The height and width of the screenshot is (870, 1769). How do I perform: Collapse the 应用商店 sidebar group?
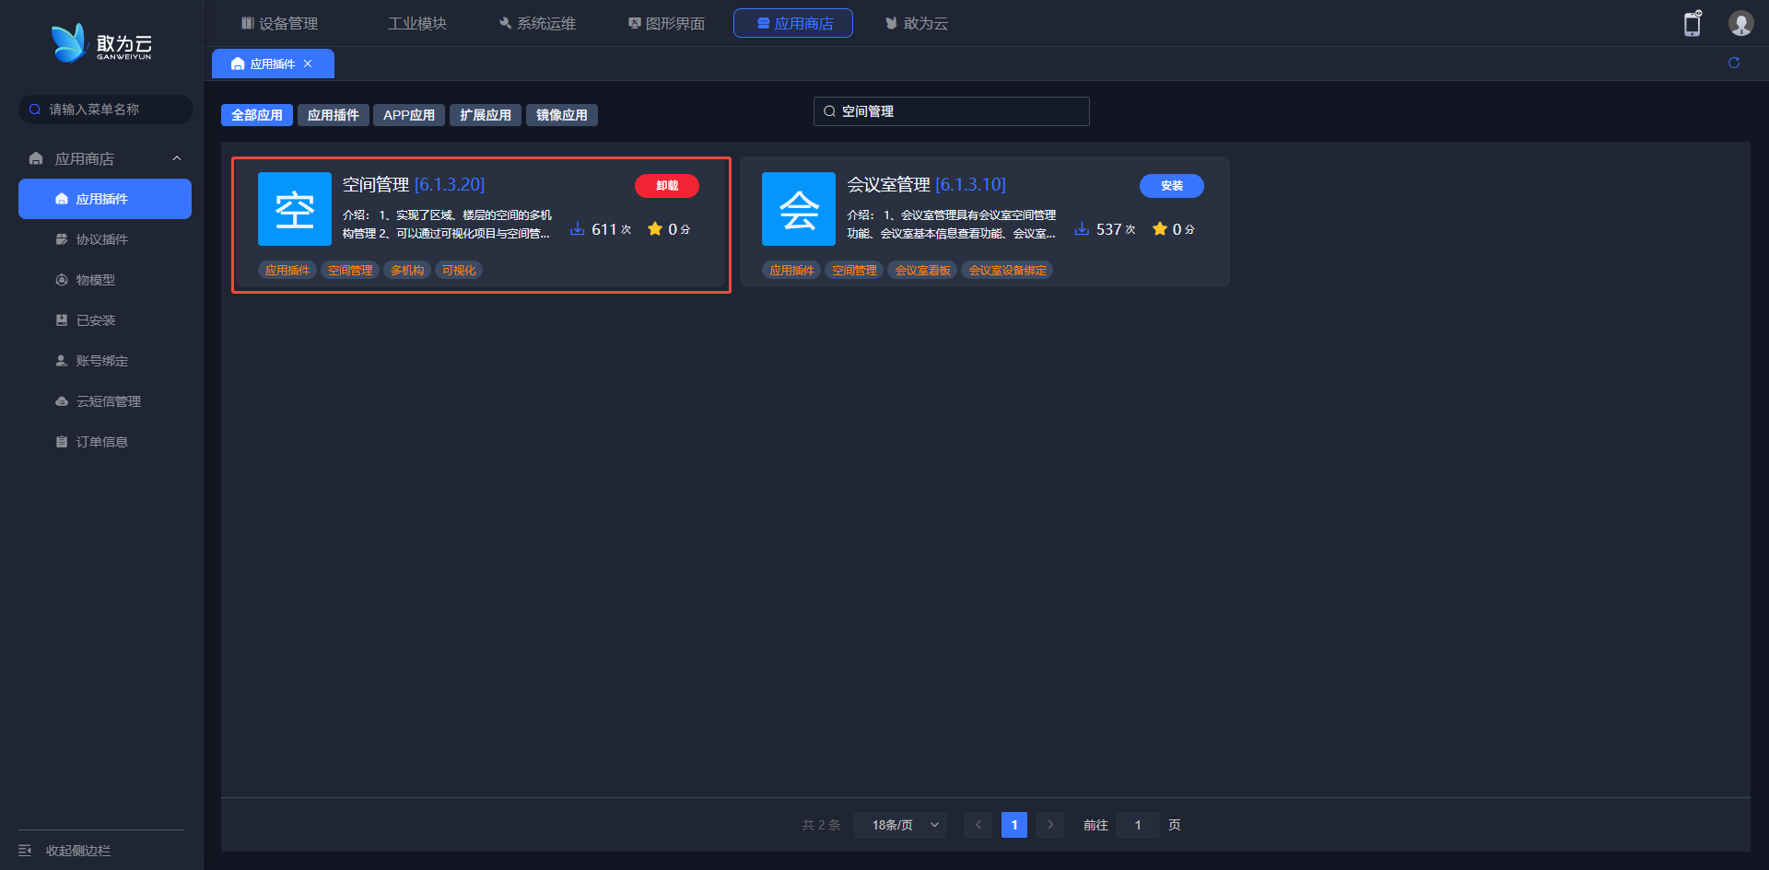point(177,158)
